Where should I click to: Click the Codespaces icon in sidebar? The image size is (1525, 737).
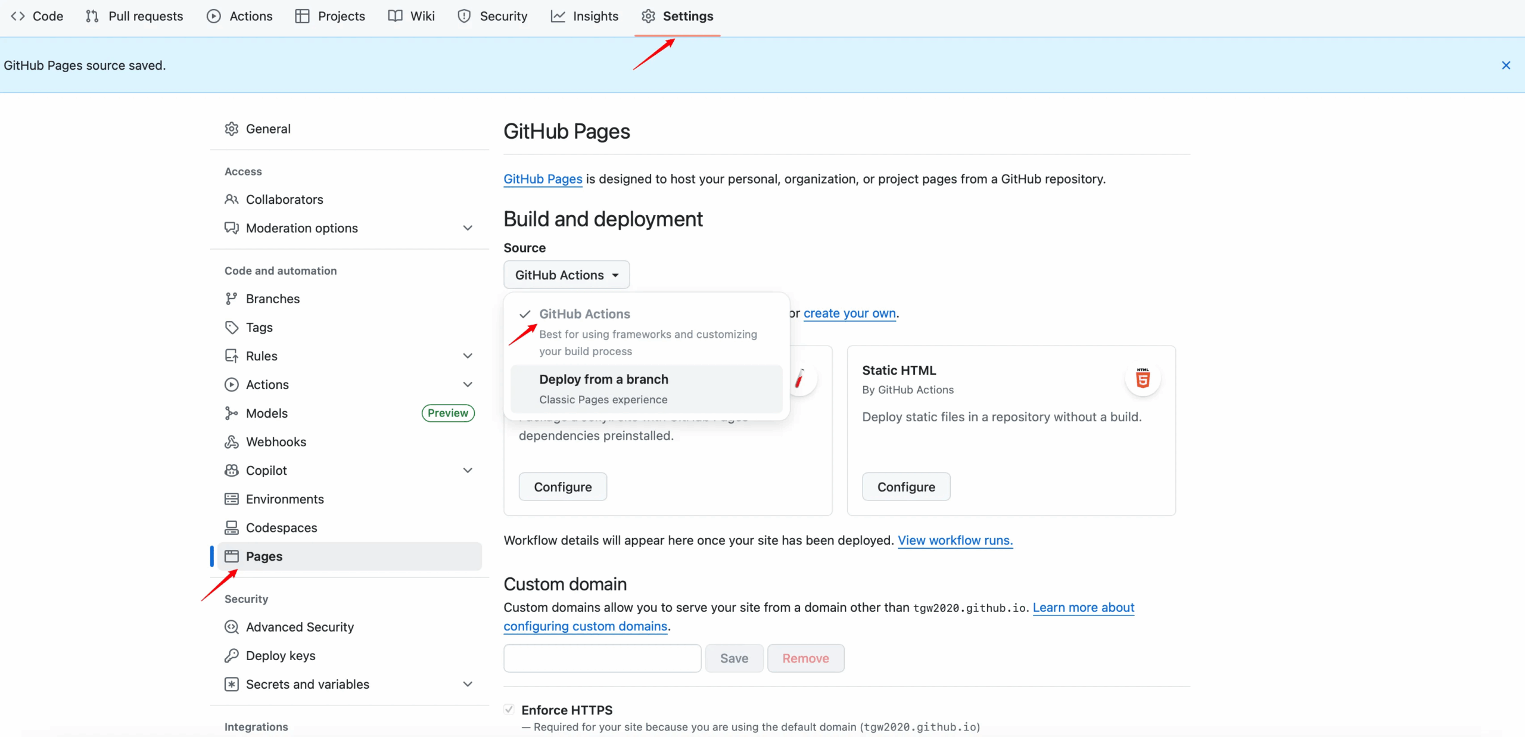[231, 527]
